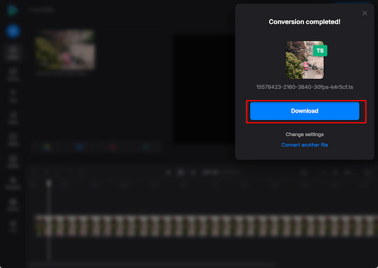378x268 pixels.
Task: Click the blue circular sidebar button
Action: (13, 31)
